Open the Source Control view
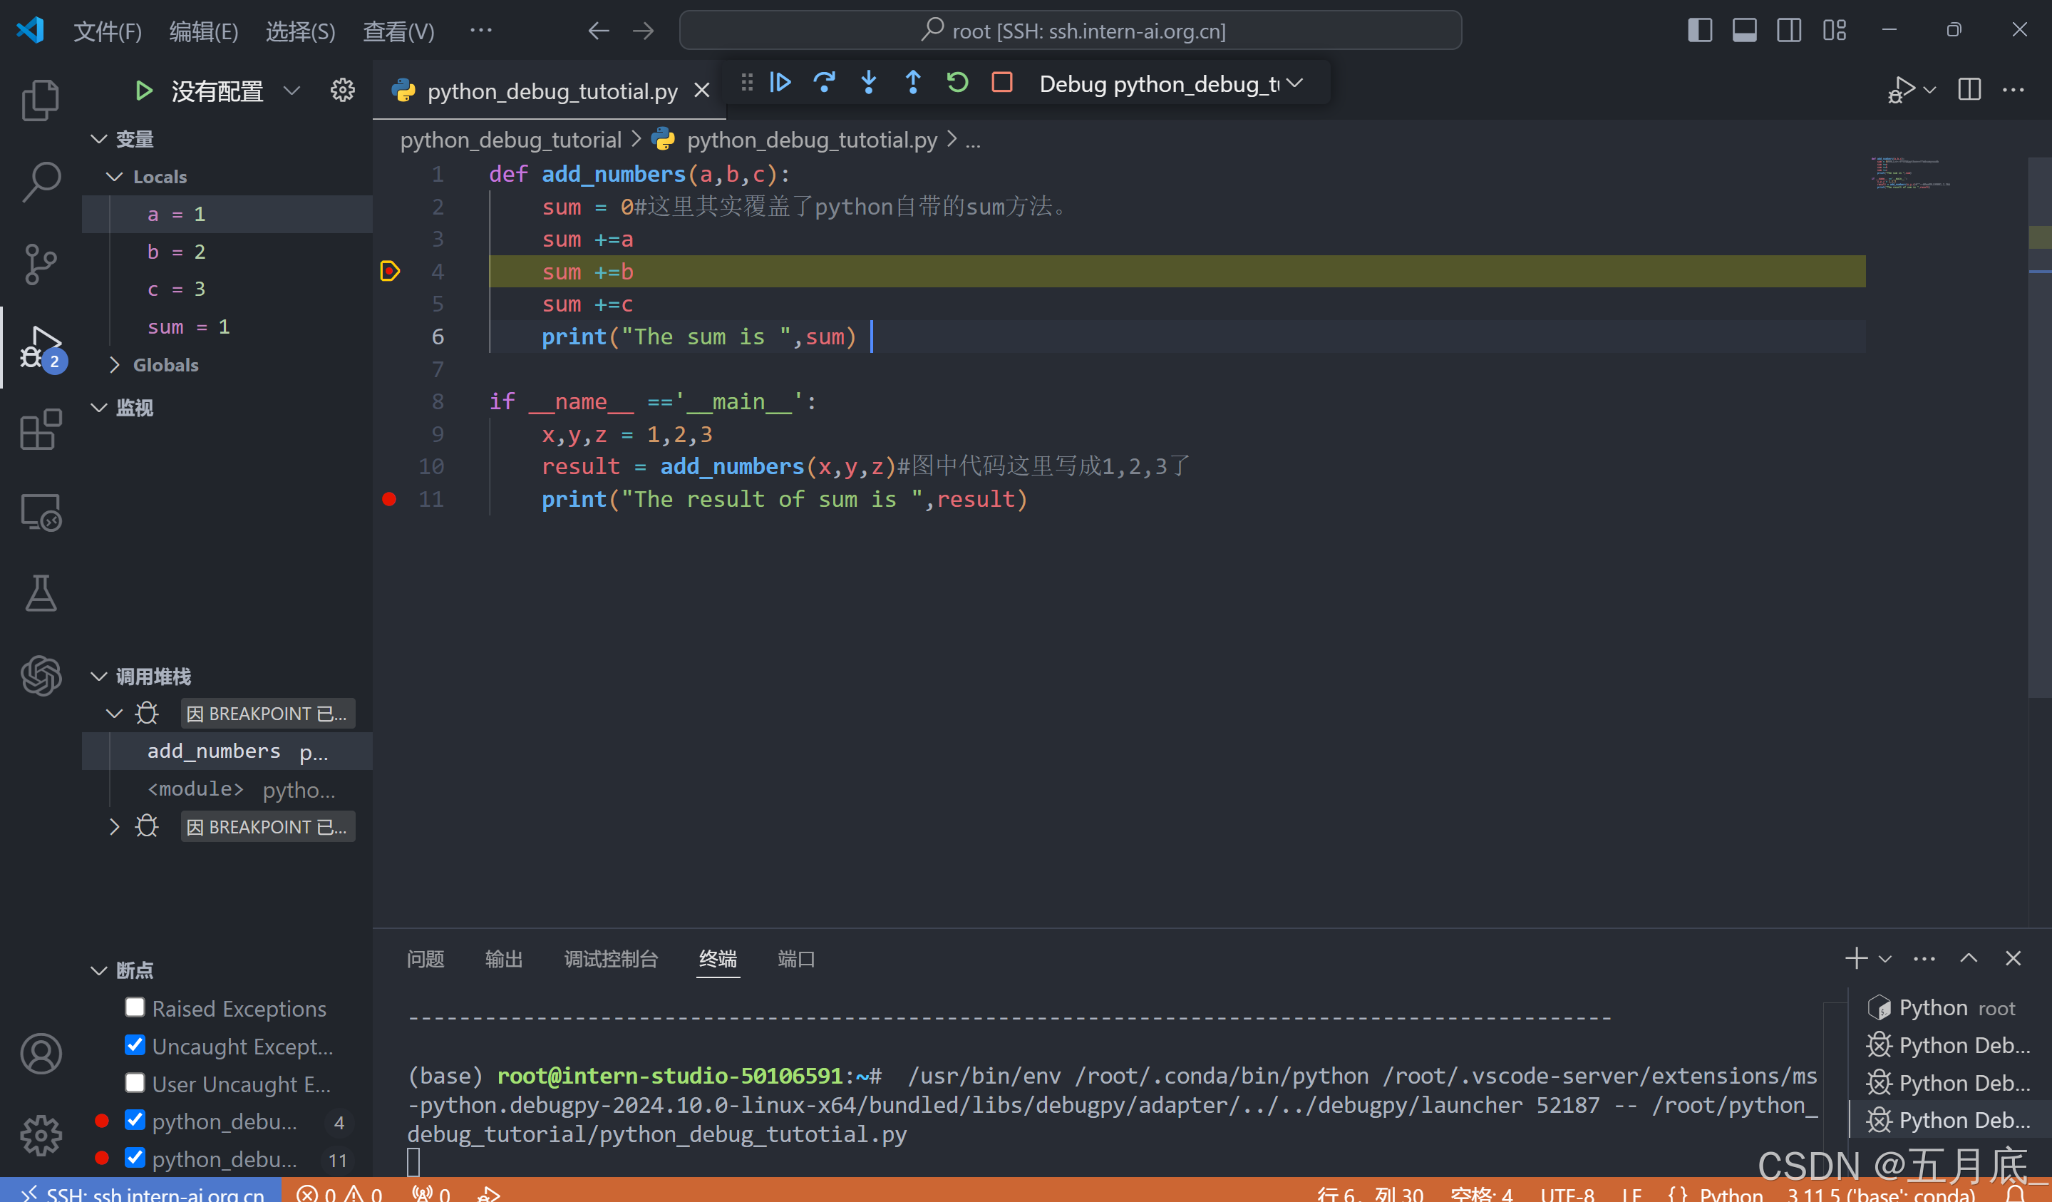This screenshot has height=1202, width=2052. pos(41,264)
